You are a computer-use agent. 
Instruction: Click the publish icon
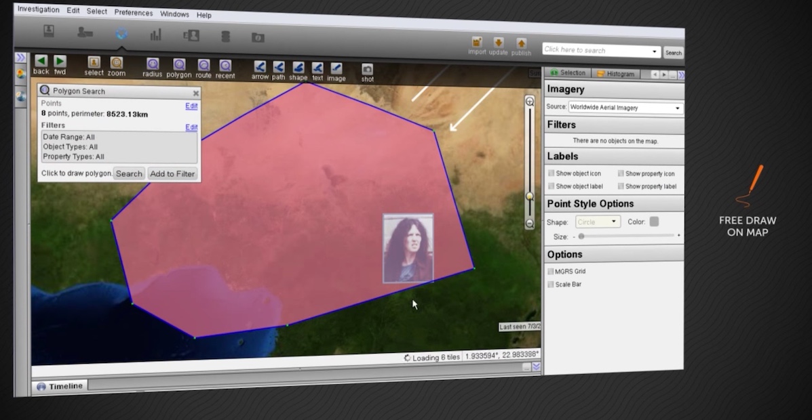pos(521,44)
